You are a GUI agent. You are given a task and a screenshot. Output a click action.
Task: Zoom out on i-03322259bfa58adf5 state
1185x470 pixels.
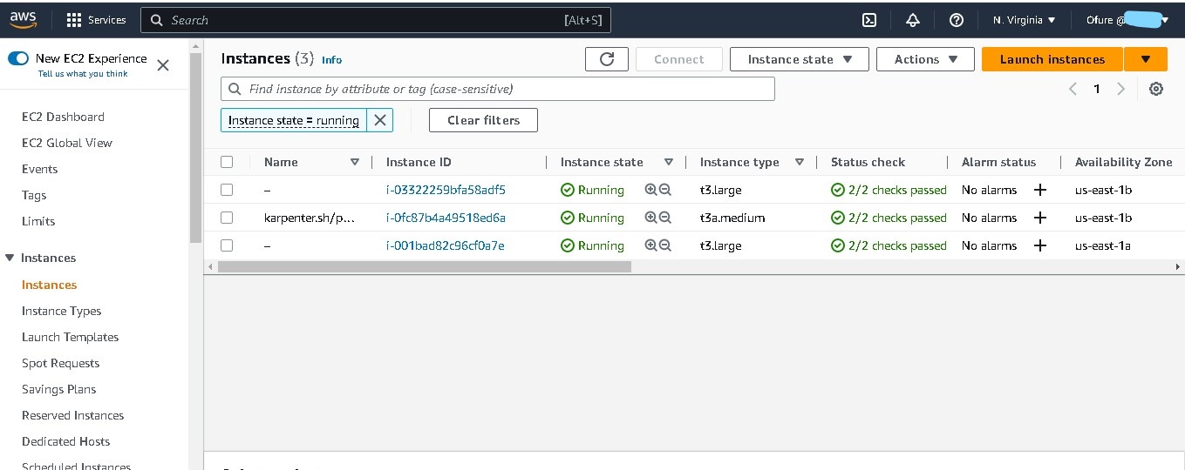coord(665,190)
